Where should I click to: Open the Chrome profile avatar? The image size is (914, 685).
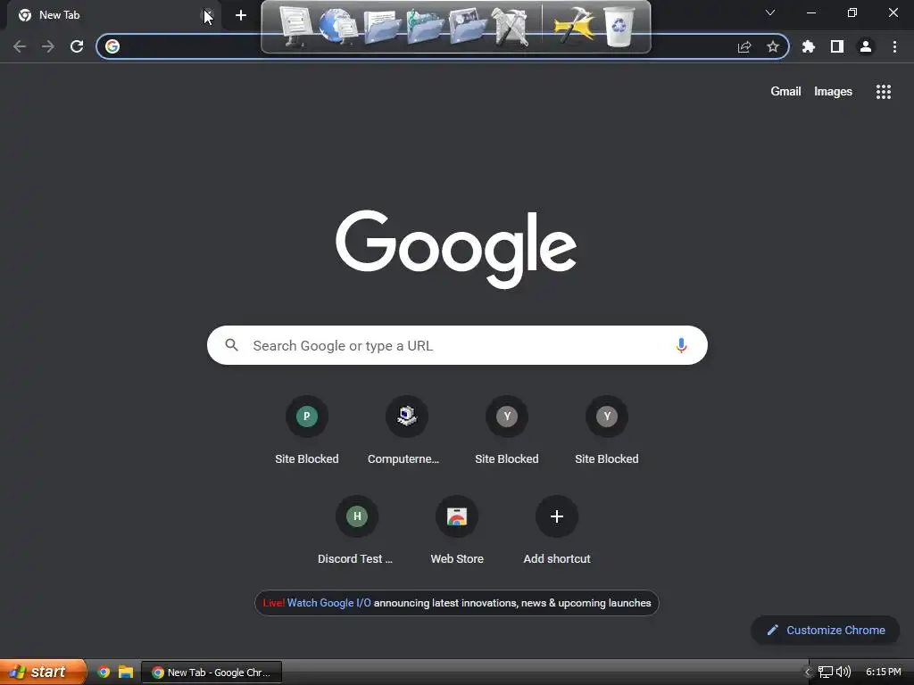pos(866,46)
